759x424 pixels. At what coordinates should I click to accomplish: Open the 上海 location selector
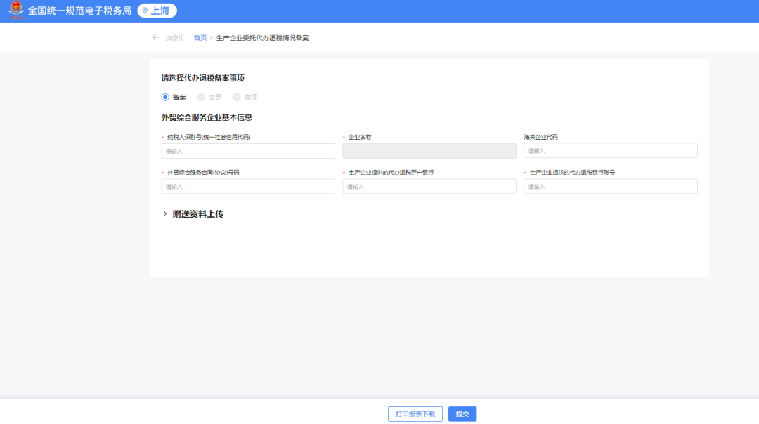coord(157,11)
